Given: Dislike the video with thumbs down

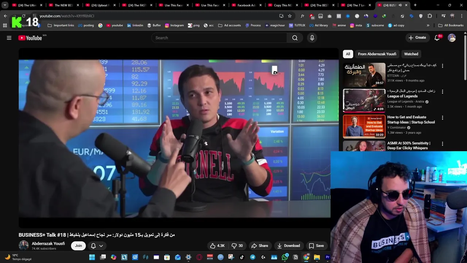Looking at the screenshot, I should [x=238, y=246].
